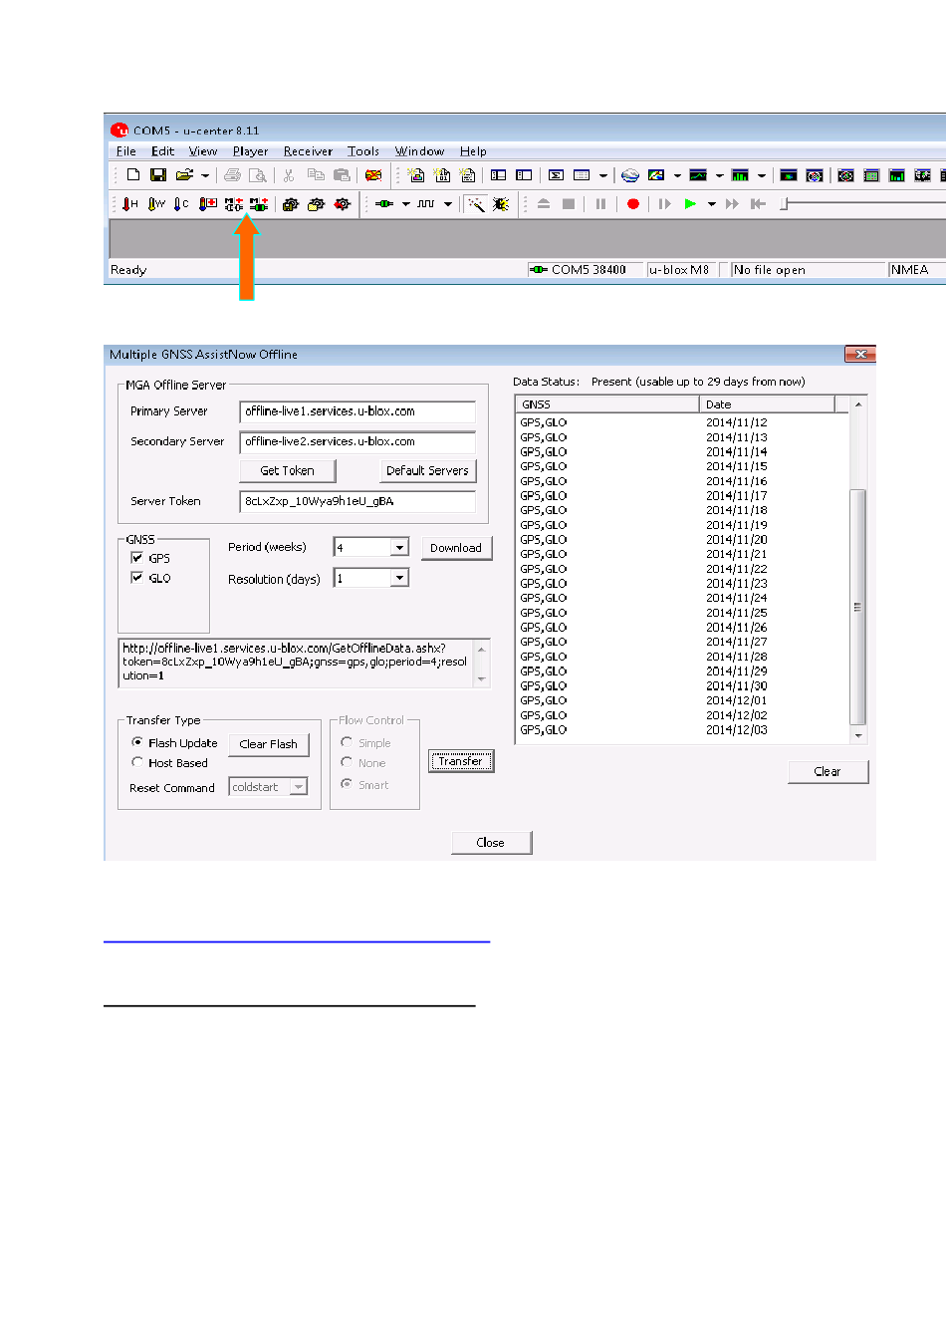Expand the play button dropdown arrow
Image resolution: width=946 pixels, height=1339 pixels.
click(x=712, y=204)
